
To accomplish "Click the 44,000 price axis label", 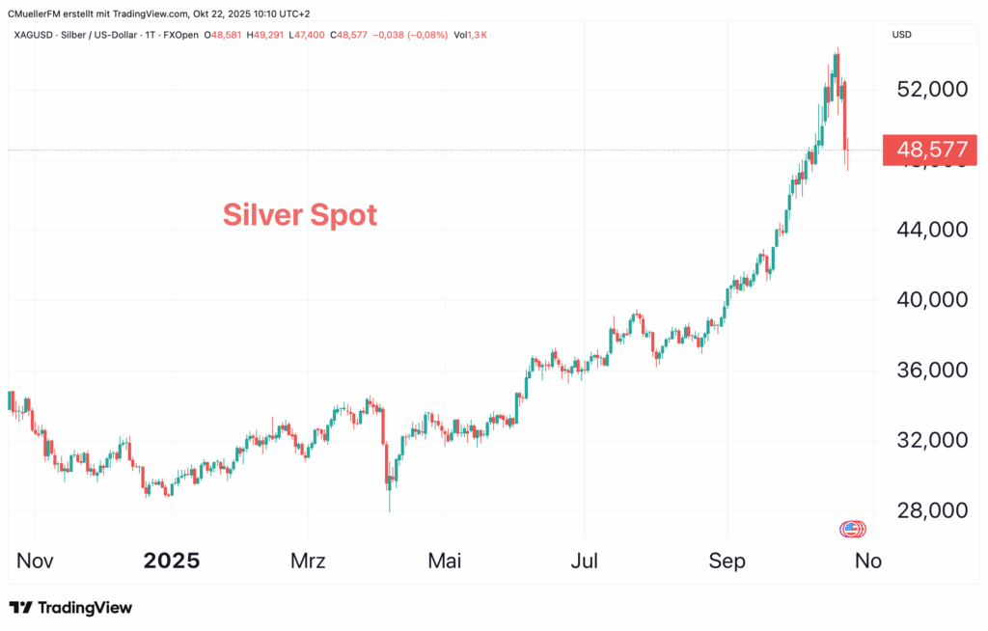I will point(931,230).
